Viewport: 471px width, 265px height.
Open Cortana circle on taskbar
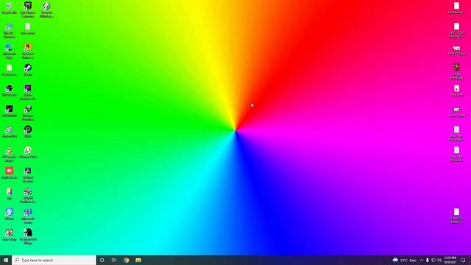coord(102,260)
